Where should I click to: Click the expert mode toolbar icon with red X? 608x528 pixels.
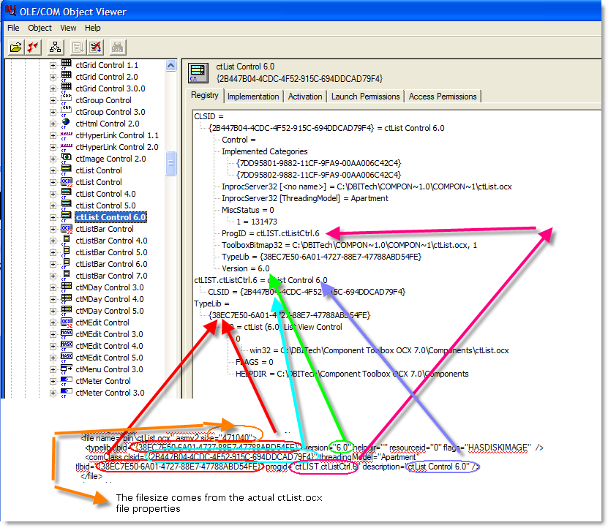pyautogui.click(x=95, y=48)
